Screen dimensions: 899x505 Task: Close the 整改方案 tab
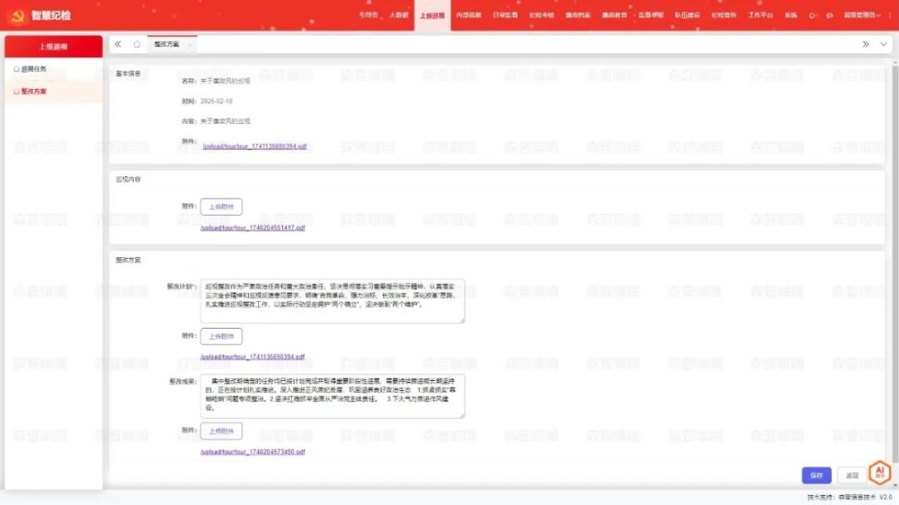pyautogui.click(x=189, y=45)
